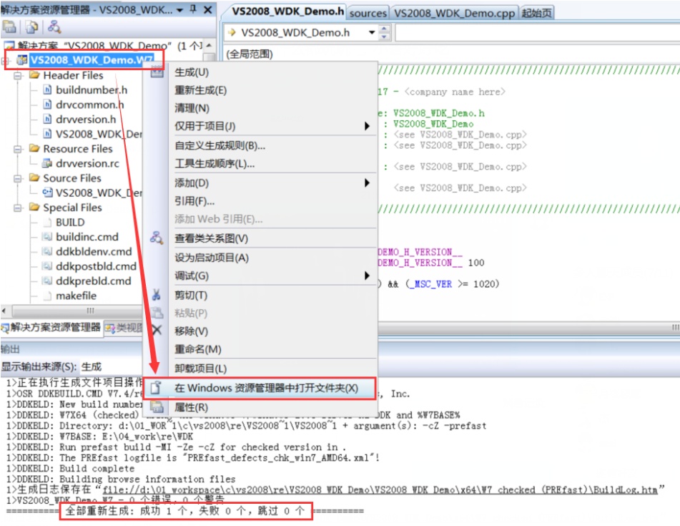Click the buildinc.cmd file icon
680x526 pixels.
point(47,237)
